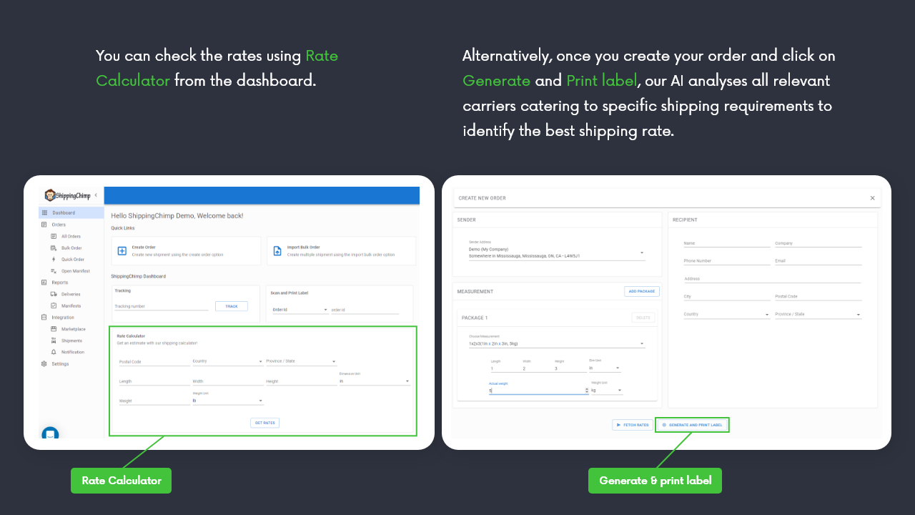
Task: Open the Order Id dropdown in Scan and Print Label
Action: pos(300,310)
